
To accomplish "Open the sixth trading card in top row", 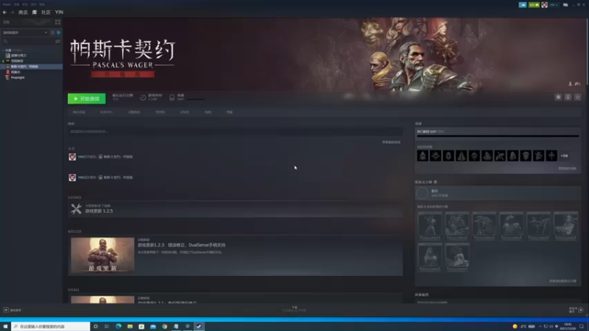I will [x=565, y=226].
